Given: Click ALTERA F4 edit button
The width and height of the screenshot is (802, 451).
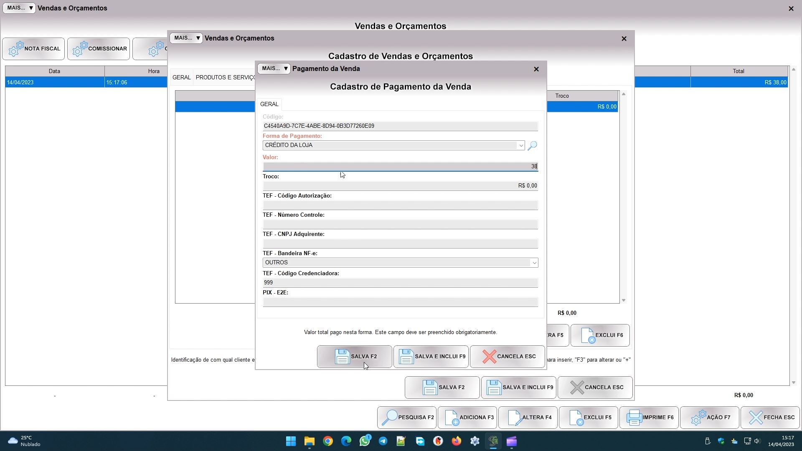Looking at the screenshot, I should (528, 418).
